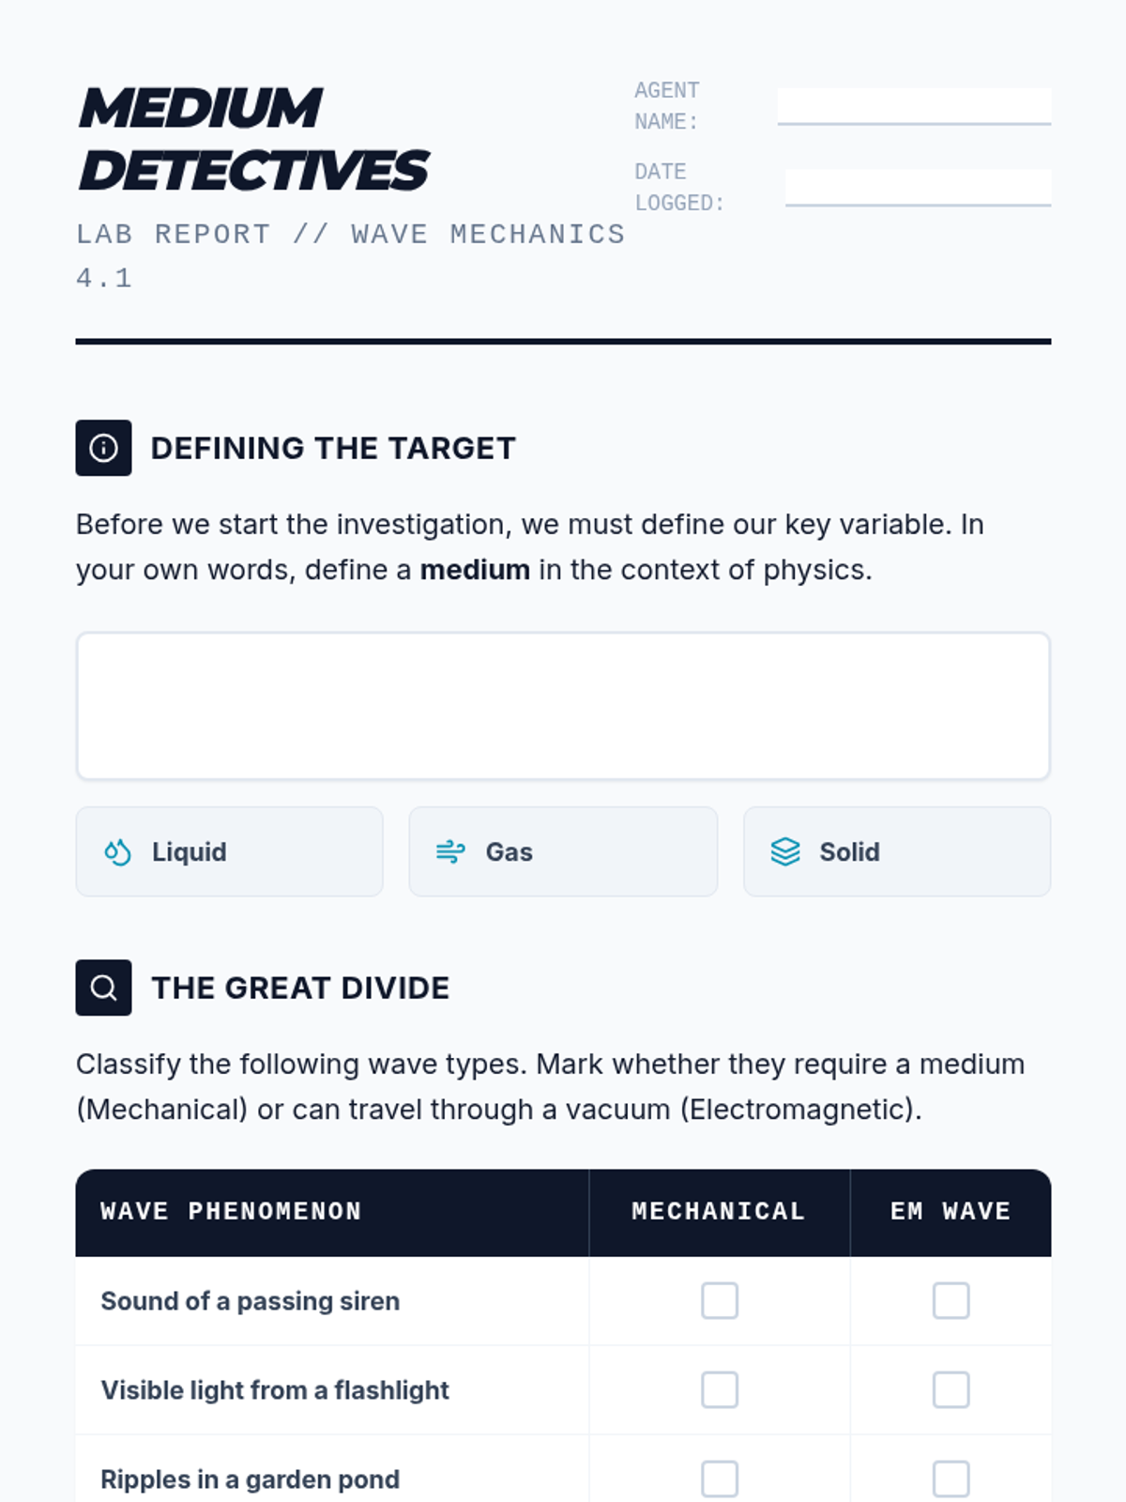The width and height of the screenshot is (1126, 1502).
Task: Click the medium definition text box
Action: click(x=563, y=706)
